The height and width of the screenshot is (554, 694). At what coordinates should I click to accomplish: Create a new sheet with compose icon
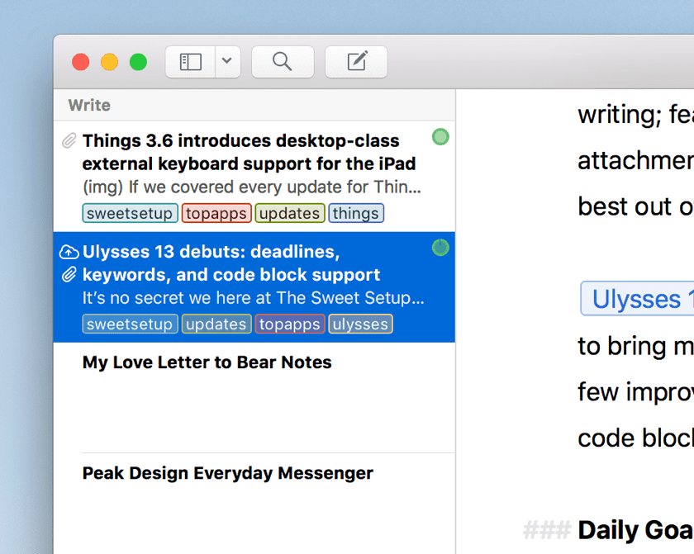(356, 62)
